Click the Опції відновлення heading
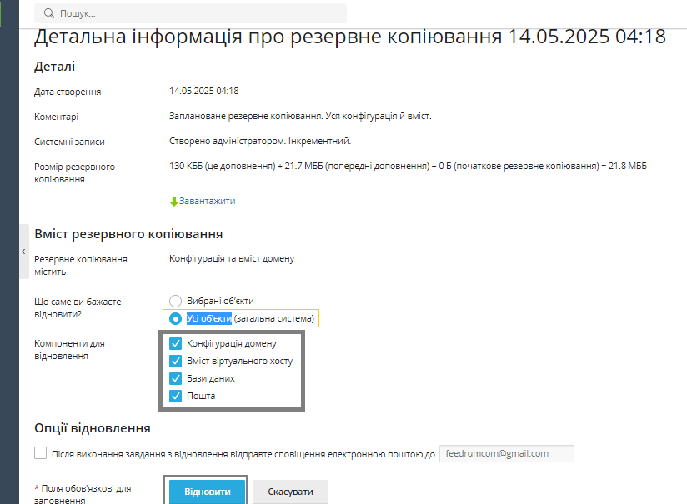This screenshot has height=504, width=687. tap(93, 428)
